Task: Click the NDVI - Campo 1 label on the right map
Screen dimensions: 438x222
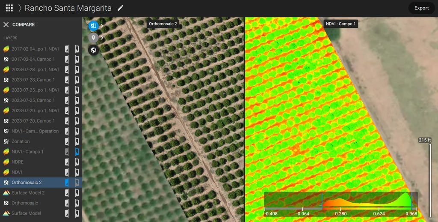Action: (x=340, y=24)
